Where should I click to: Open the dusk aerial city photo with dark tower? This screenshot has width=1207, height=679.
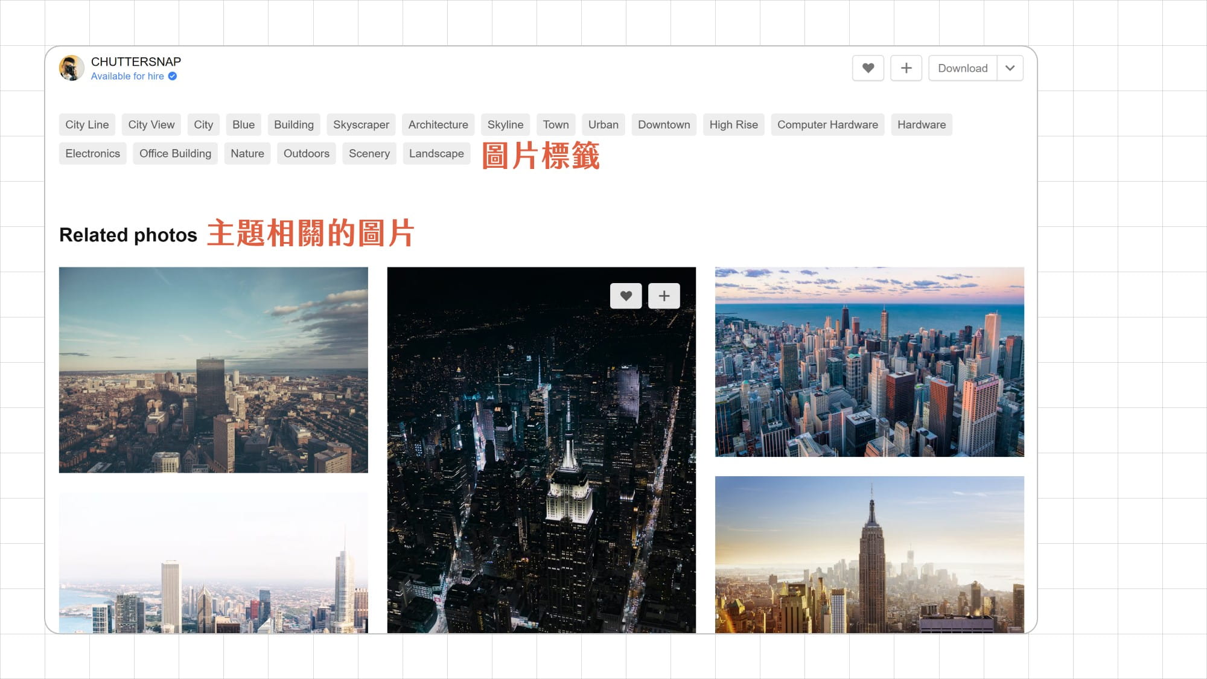(x=214, y=370)
